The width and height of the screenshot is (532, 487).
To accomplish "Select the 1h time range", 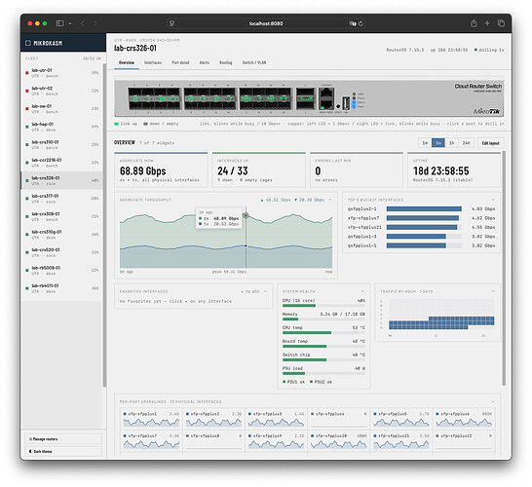I will (451, 143).
